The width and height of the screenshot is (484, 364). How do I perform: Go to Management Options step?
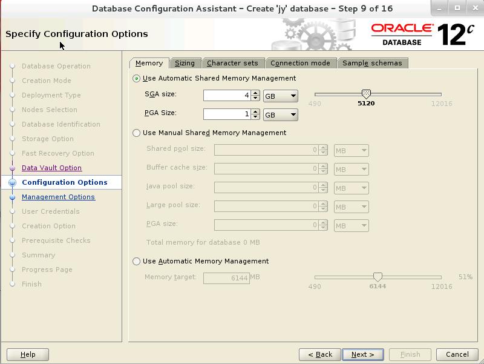[59, 197]
